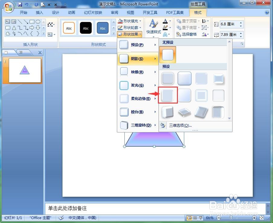Open the 预设(P) Preset submenu
The width and height of the screenshot is (273, 223).
(x=138, y=45)
